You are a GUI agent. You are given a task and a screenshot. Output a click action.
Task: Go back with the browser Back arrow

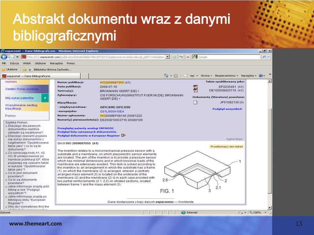tap(4, 57)
